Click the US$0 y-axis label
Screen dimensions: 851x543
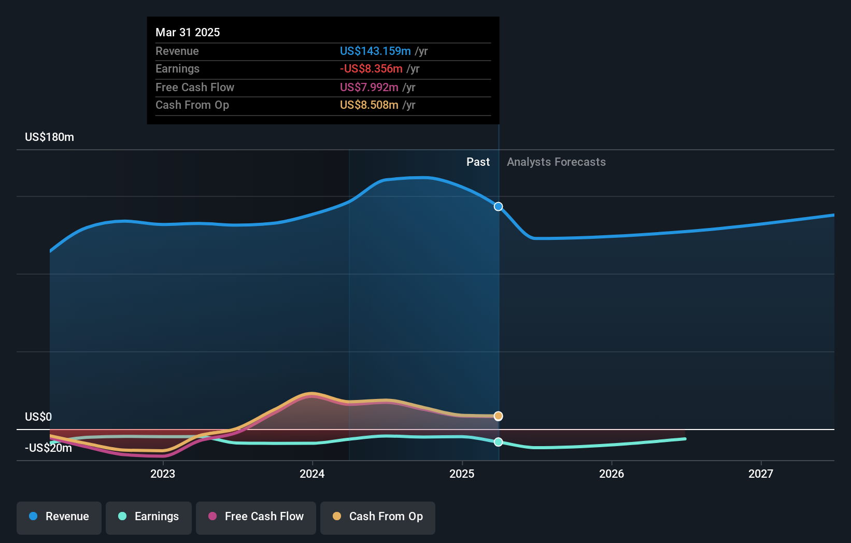coord(38,417)
